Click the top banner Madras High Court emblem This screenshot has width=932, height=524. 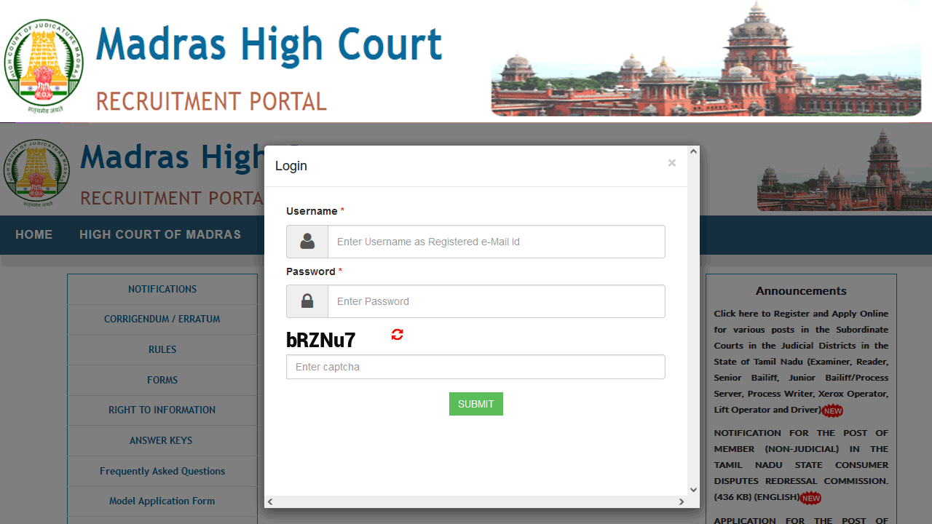(x=44, y=65)
